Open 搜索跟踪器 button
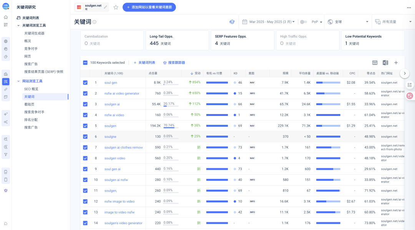This screenshot has height=230, width=415. coord(174,63)
